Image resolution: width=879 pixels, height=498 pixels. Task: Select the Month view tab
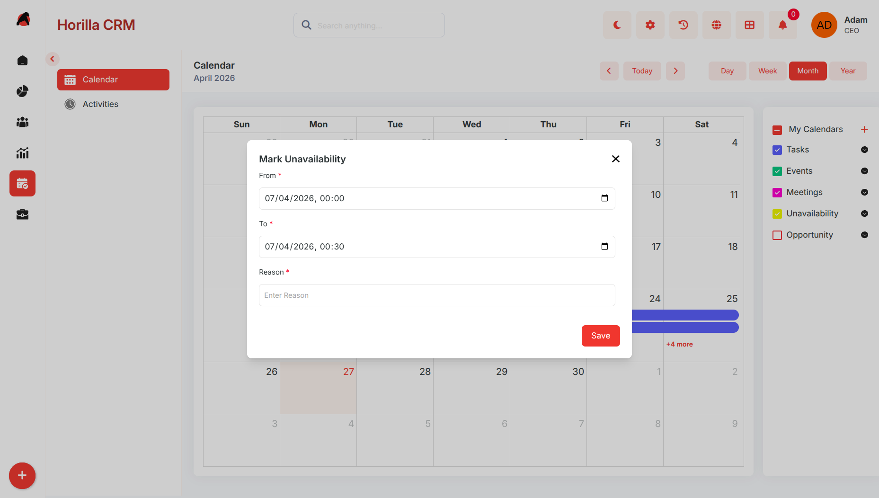coord(808,71)
